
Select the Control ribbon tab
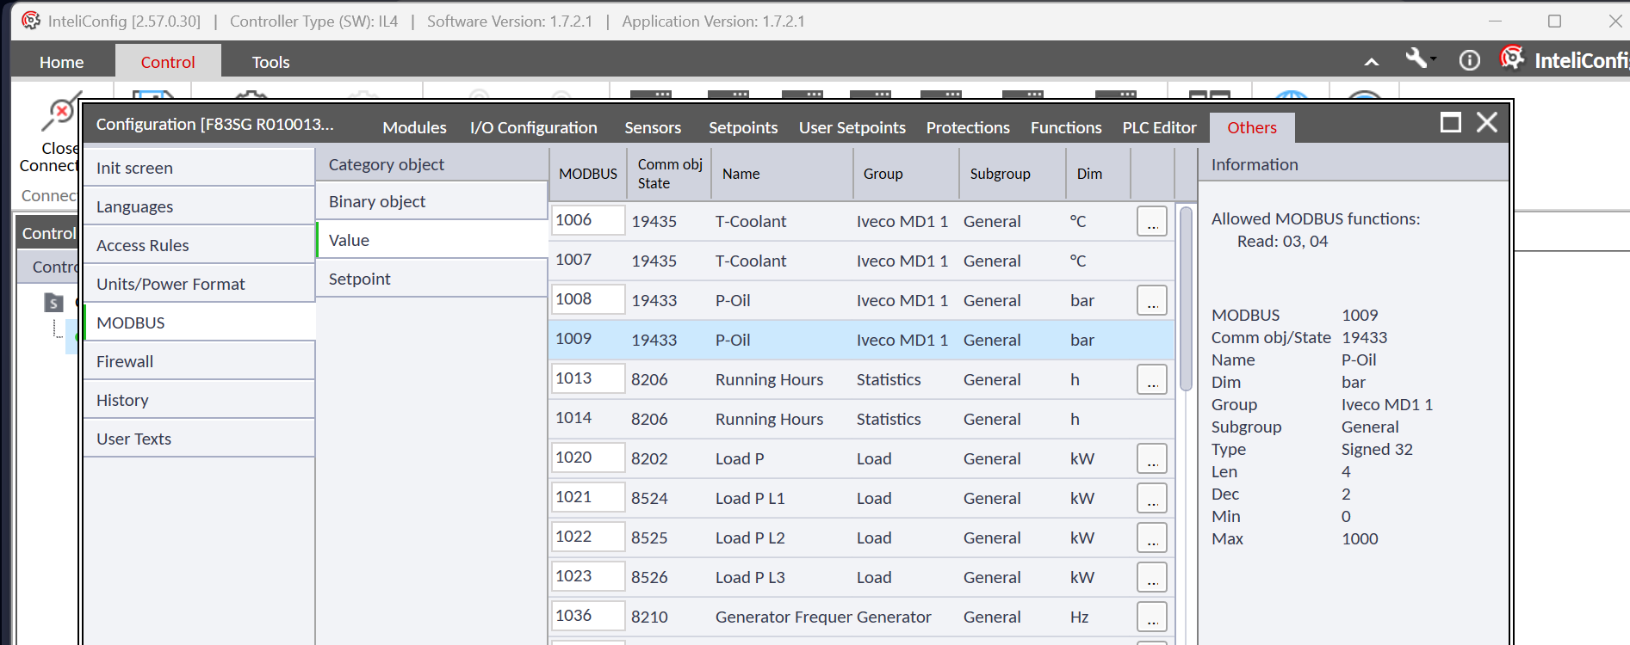168,62
